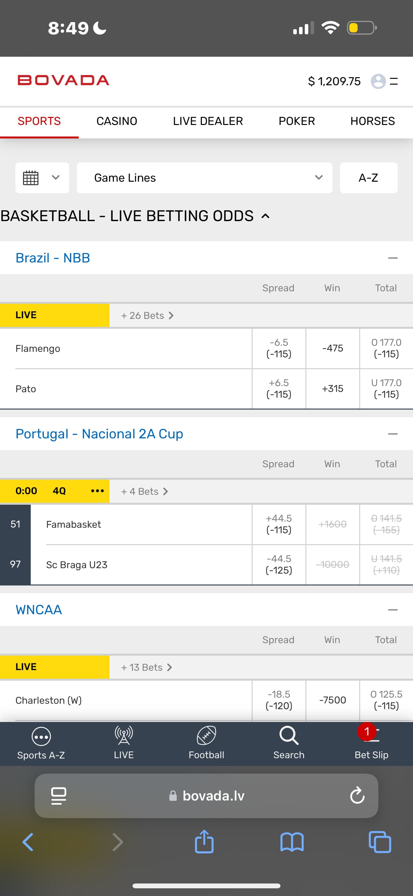Image resolution: width=413 pixels, height=896 pixels.
Task: Open the + 26 Bets link
Action: click(147, 315)
